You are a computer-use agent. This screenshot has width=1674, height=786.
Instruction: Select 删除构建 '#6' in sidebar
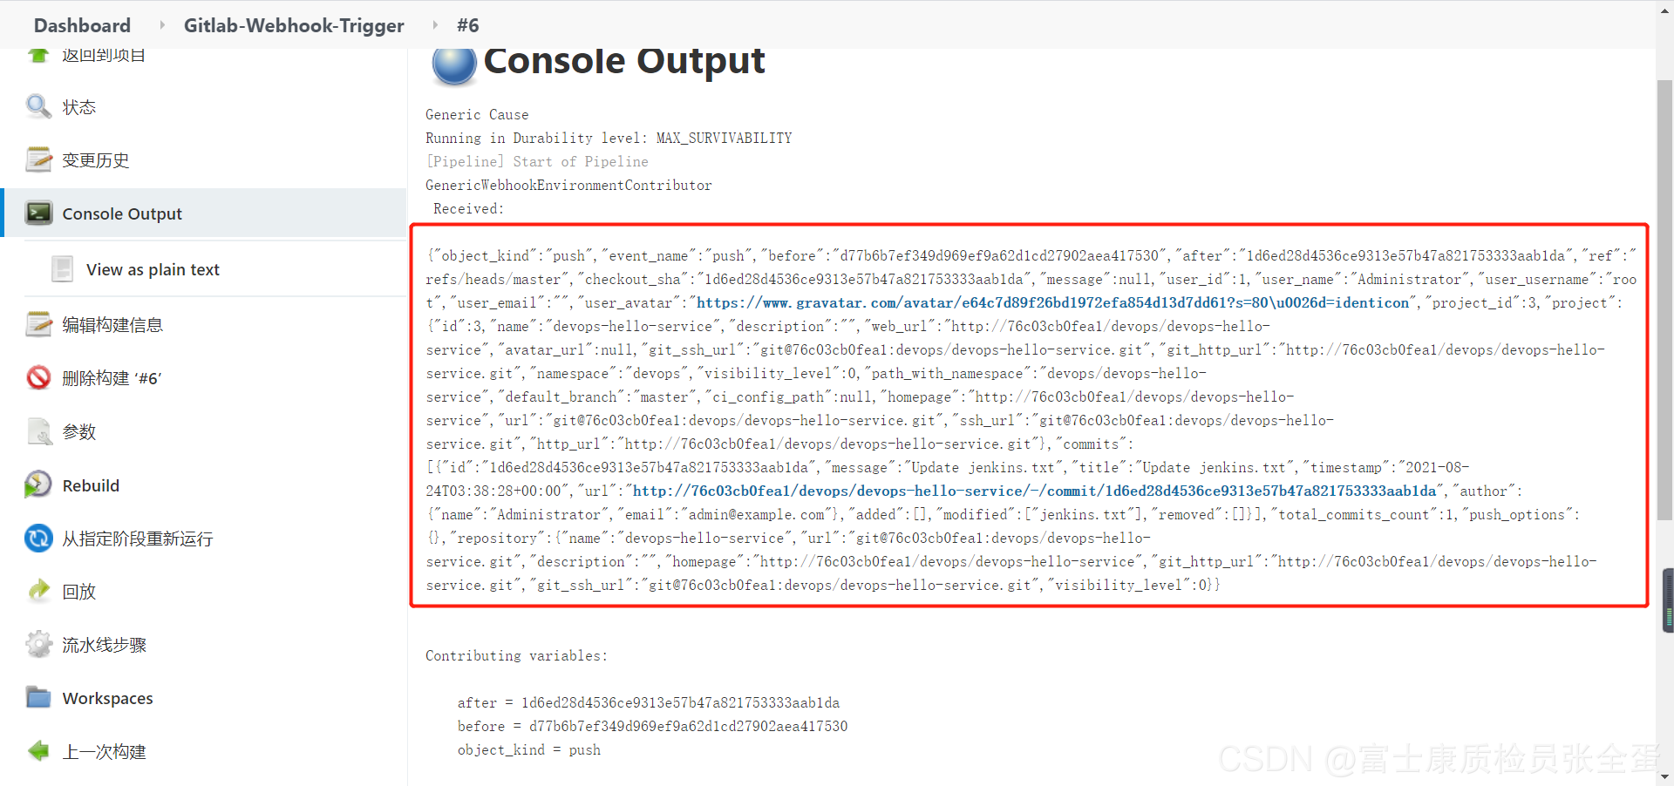[112, 378]
